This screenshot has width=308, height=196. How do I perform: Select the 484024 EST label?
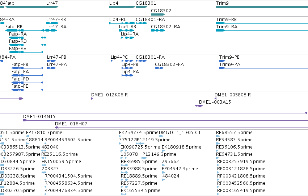(x=171, y=176)
